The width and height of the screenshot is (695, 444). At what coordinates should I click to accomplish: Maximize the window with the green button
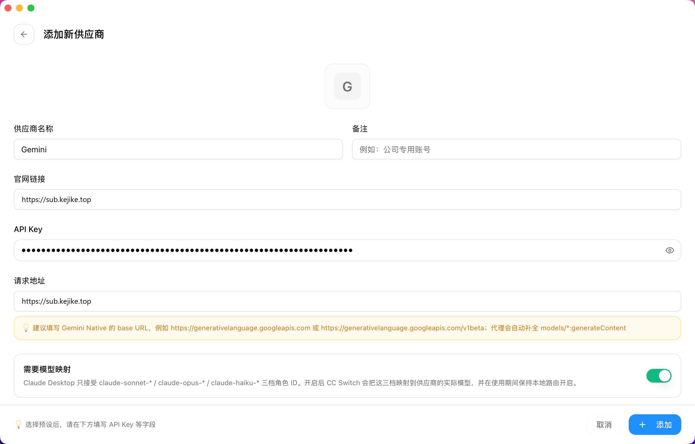(x=31, y=8)
